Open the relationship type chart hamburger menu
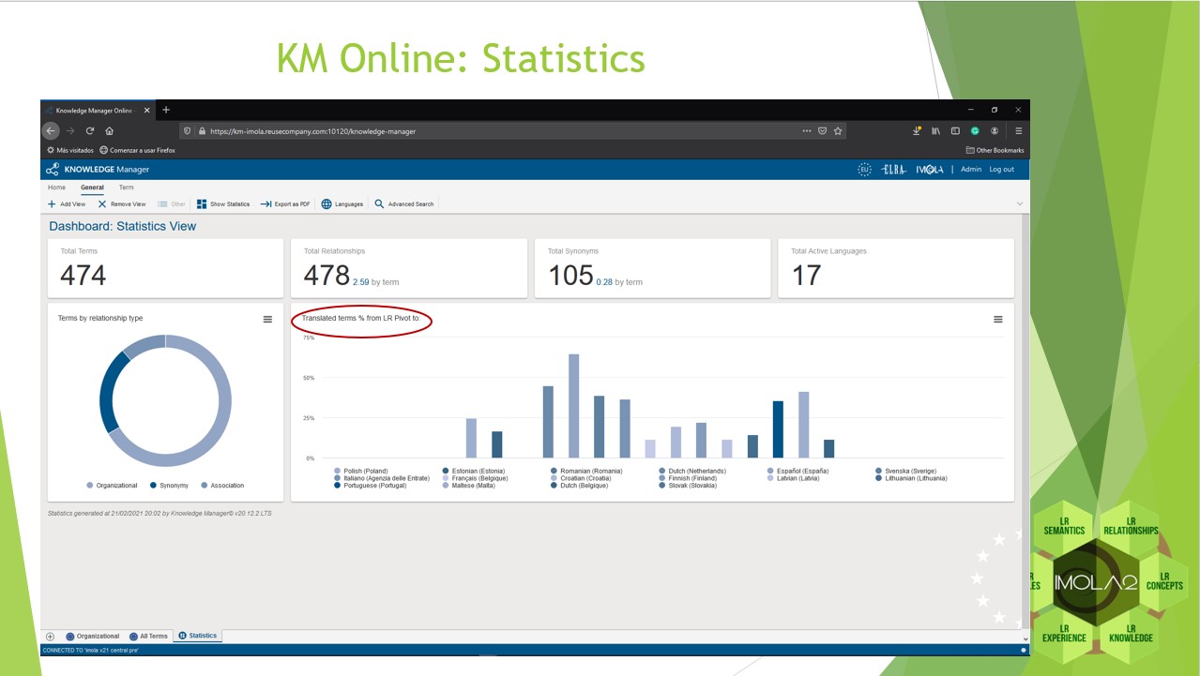 click(267, 320)
